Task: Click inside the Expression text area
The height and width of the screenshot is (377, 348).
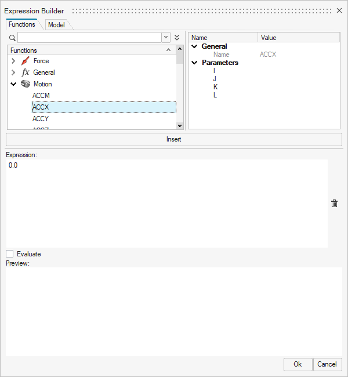Action: [167, 203]
